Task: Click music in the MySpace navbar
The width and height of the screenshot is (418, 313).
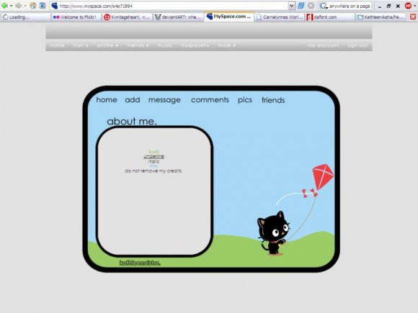Action: point(165,45)
